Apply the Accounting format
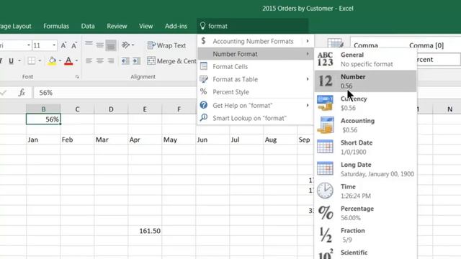Image resolution: width=461 pixels, height=259 pixels. (365, 125)
